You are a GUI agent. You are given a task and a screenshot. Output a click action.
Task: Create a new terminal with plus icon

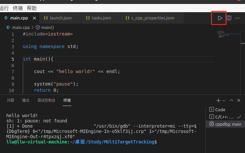pos(218,101)
